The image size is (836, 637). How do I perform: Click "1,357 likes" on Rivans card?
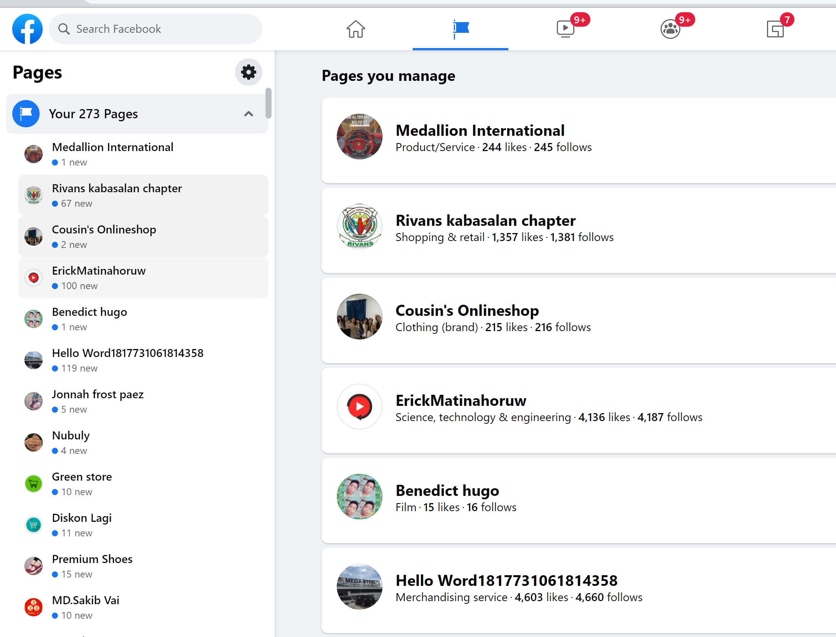tap(517, 237)
